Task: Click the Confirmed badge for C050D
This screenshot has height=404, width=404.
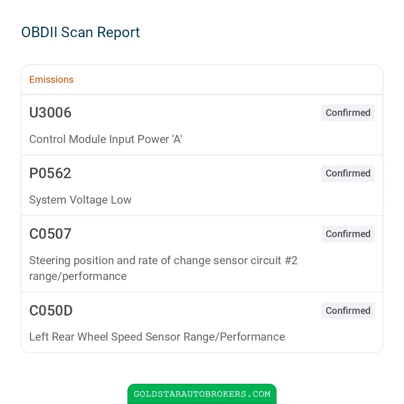Action: point(348,310)
